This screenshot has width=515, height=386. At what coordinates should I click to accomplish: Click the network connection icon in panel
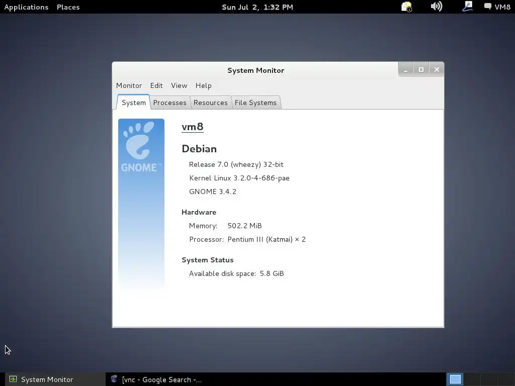coord(467,6)
